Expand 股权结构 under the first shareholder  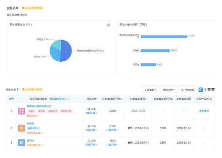tap(33, 116)
